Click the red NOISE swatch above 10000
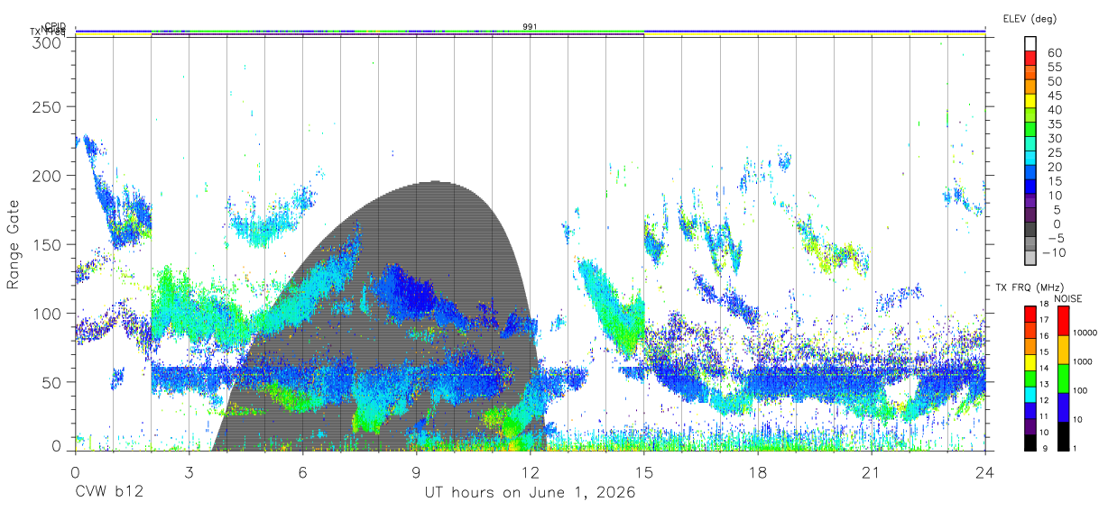The width and height of the screenshot is (1108, 511). 1062,321
